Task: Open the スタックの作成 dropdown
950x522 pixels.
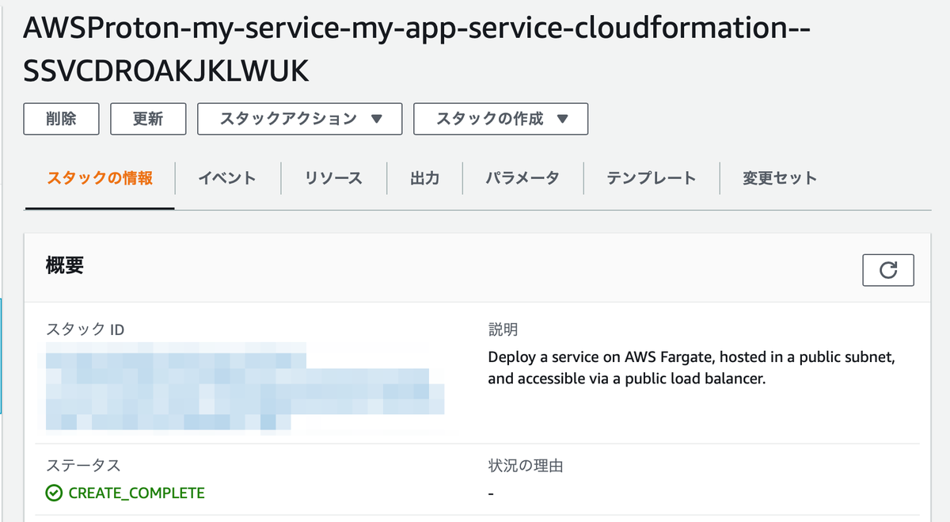Action: (x=501, y=119)
